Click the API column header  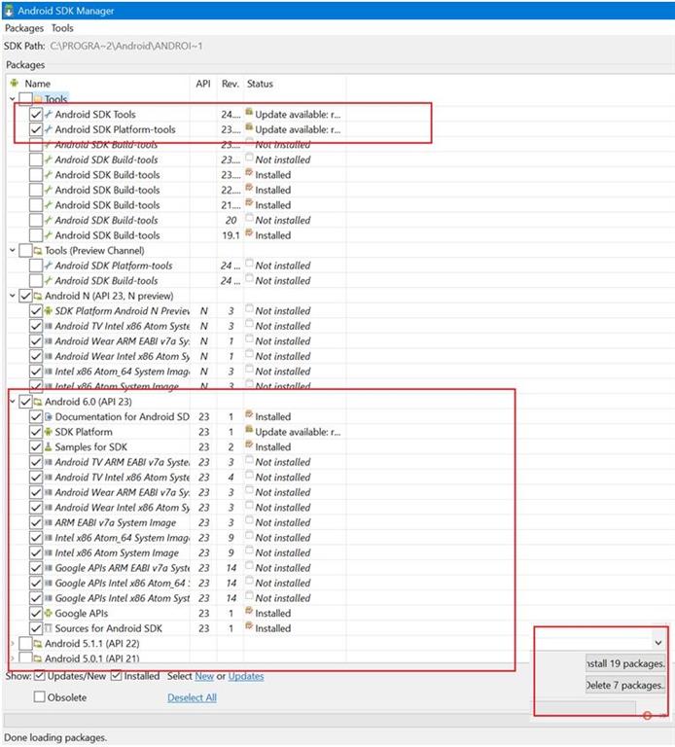(203, 84)
